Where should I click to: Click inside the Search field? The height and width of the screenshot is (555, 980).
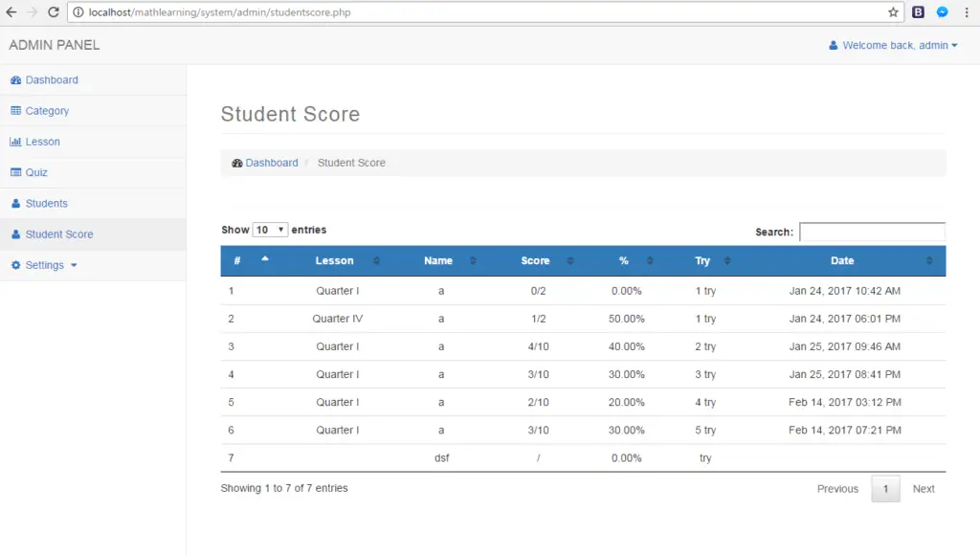pyautogui.click(x=871, y=232)
